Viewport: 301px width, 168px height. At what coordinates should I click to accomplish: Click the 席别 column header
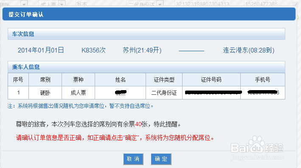pos(45,80)
